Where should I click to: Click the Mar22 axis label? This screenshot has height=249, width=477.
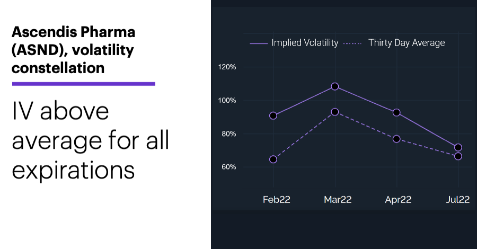coord(338,199)
